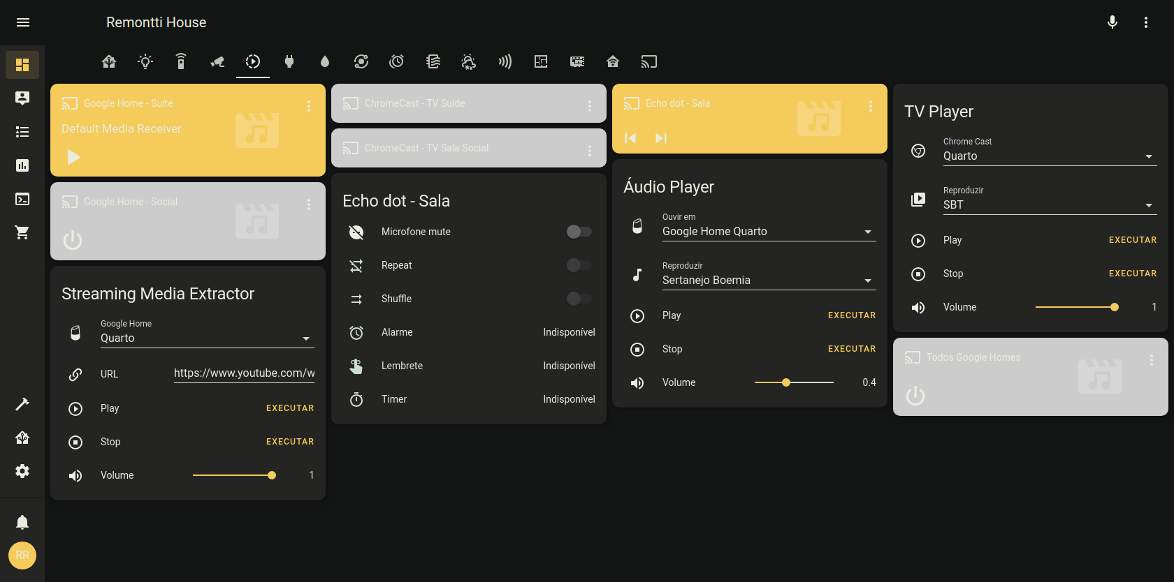Open the RR user profile avatar
Image resolution: width=1174 pixels, height=582 pixels.
[x=22, y=555]
